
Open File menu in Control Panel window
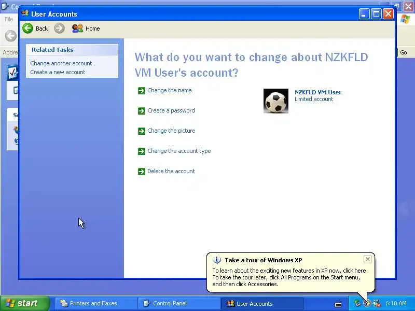click(x=9, y=19)
